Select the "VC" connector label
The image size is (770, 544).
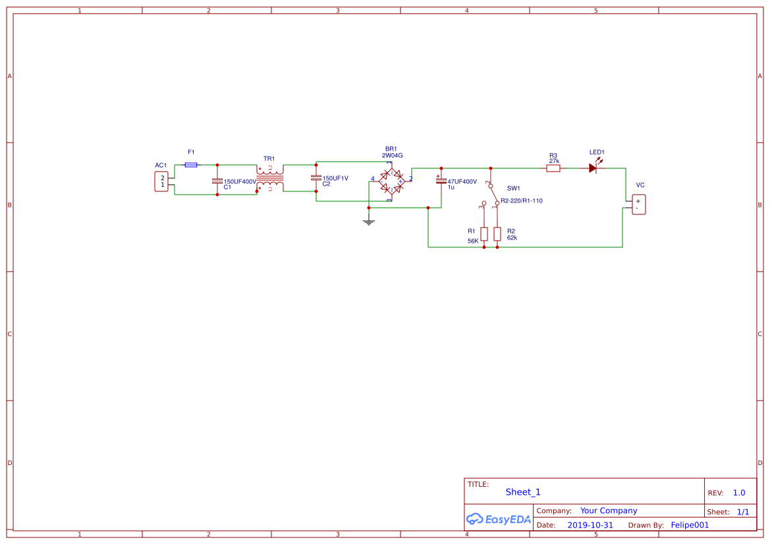pyautogui.click(x=640, y=185)
